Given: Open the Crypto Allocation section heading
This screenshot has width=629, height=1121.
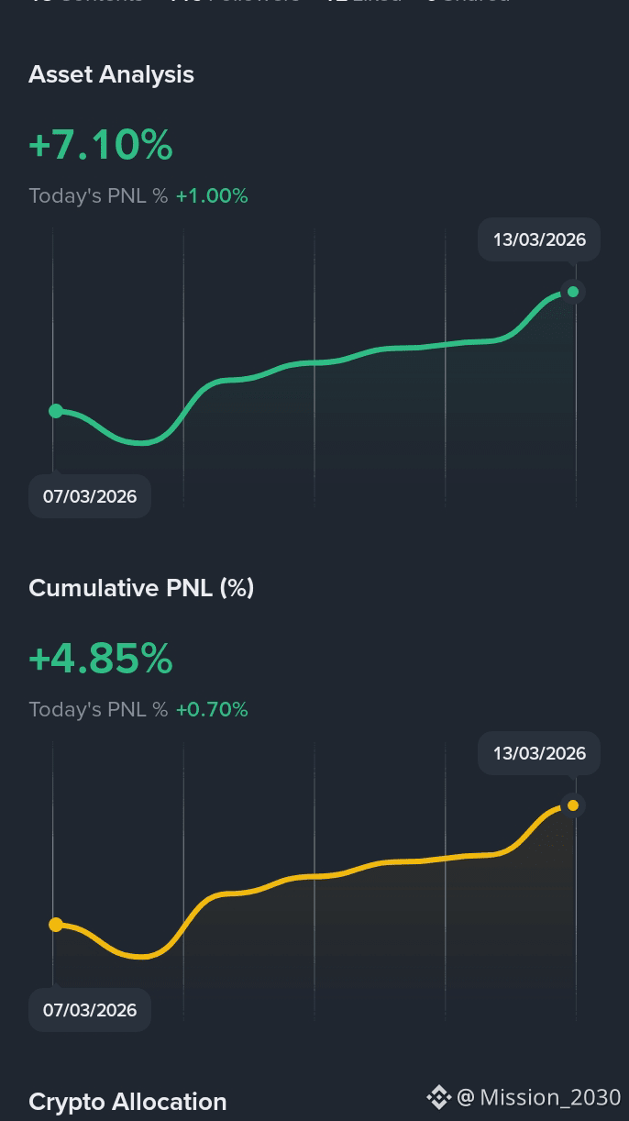Looking at the screenshot, I should (127, 1102).
